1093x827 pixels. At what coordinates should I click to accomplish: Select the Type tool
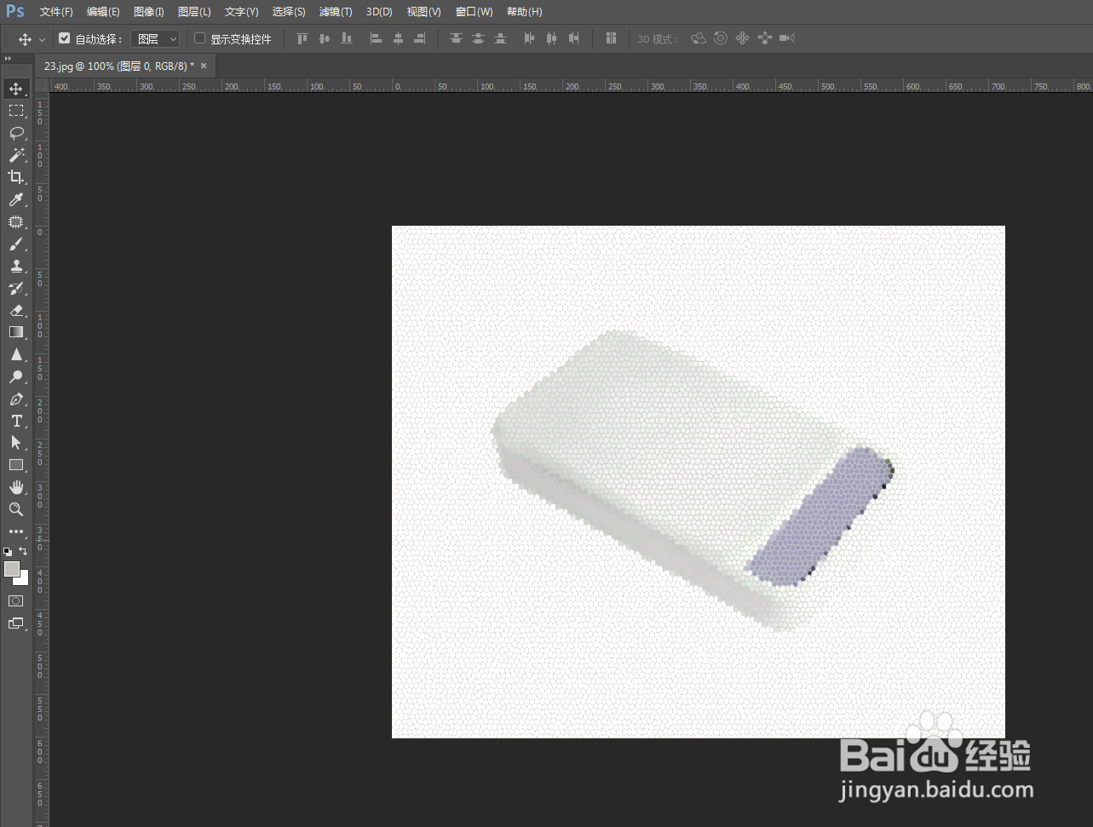(16, 421)
